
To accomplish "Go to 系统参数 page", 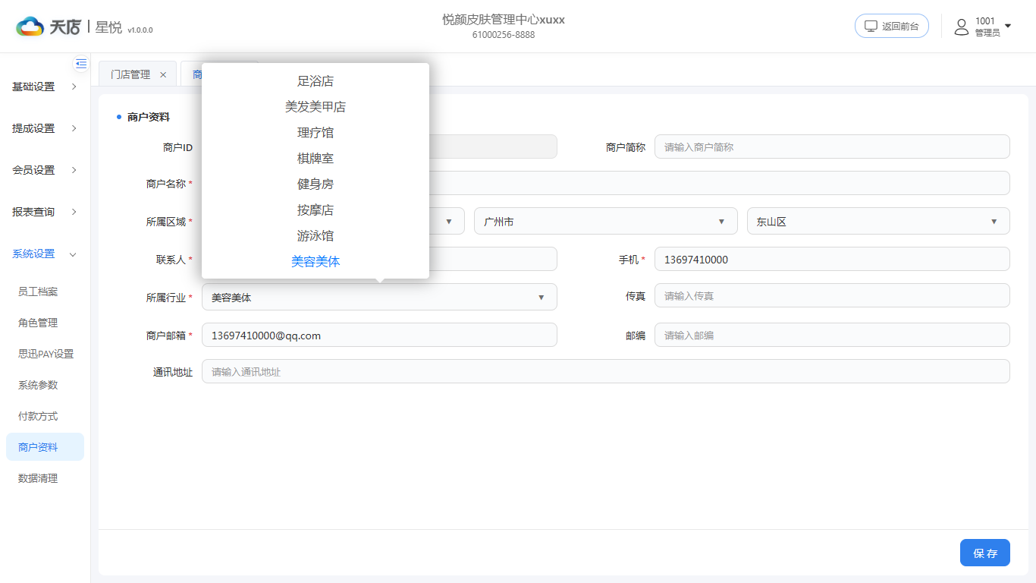I will 45,385.
